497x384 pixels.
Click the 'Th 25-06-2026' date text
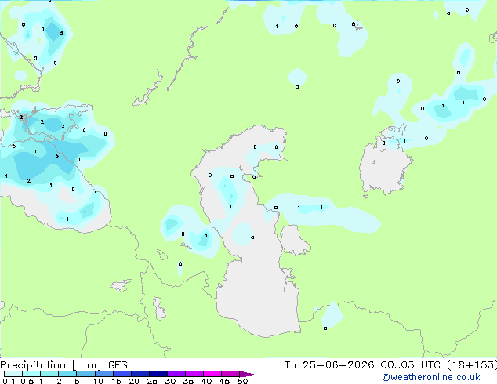[329, 365]
